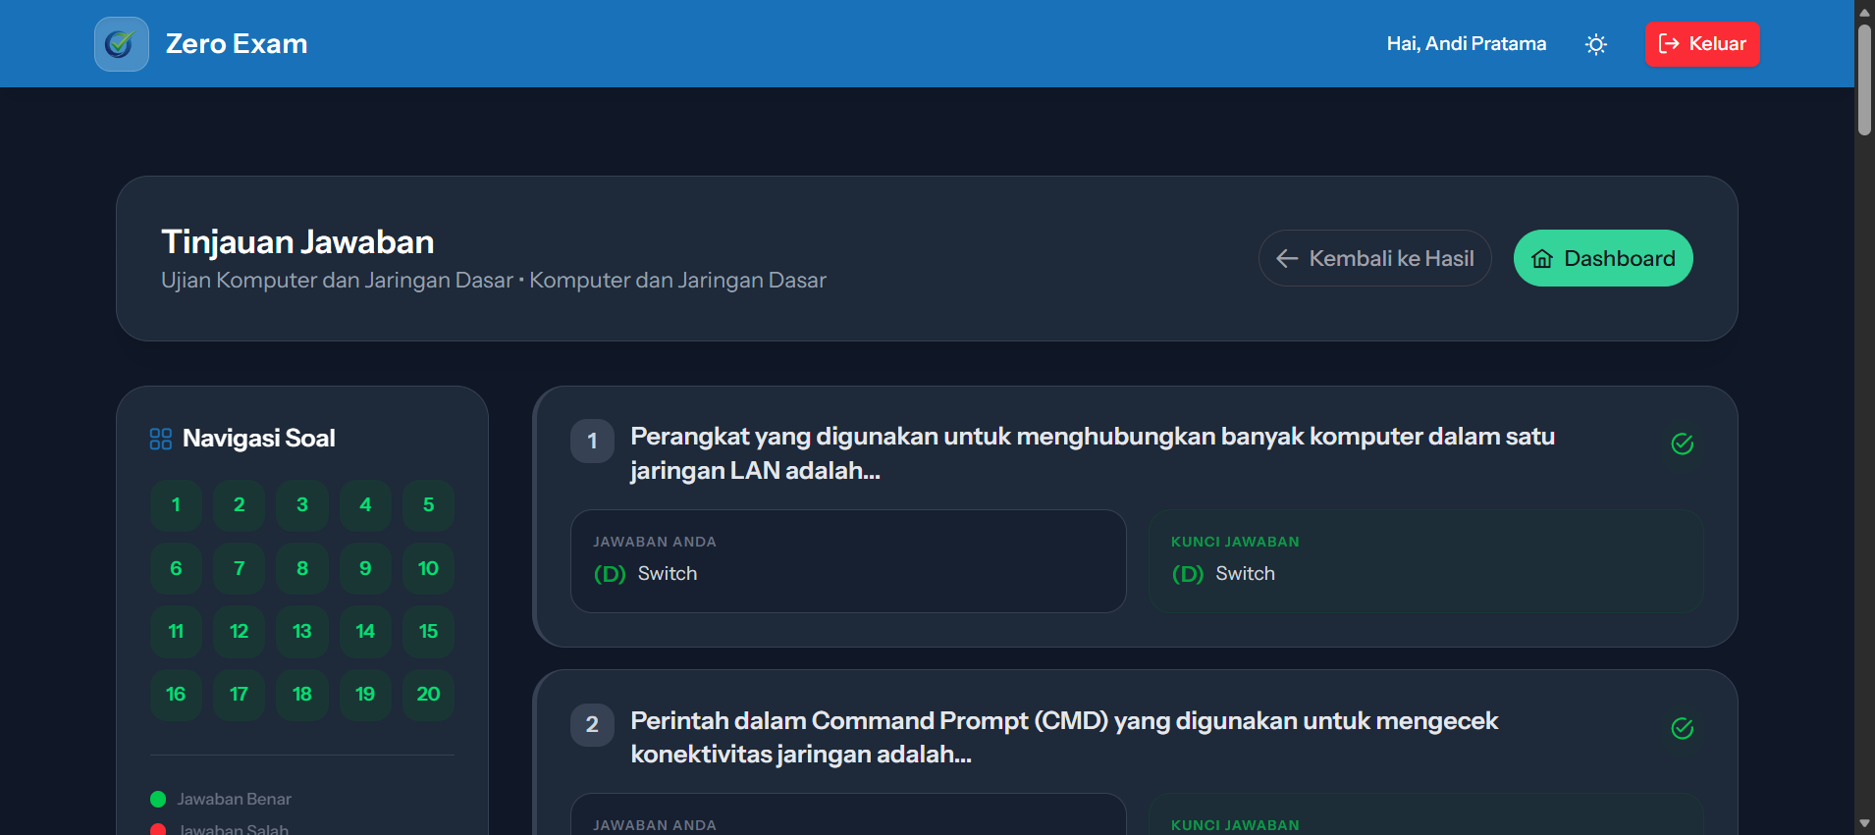Click question number 13 tile
1875x835 pixels.
[302, 631]
